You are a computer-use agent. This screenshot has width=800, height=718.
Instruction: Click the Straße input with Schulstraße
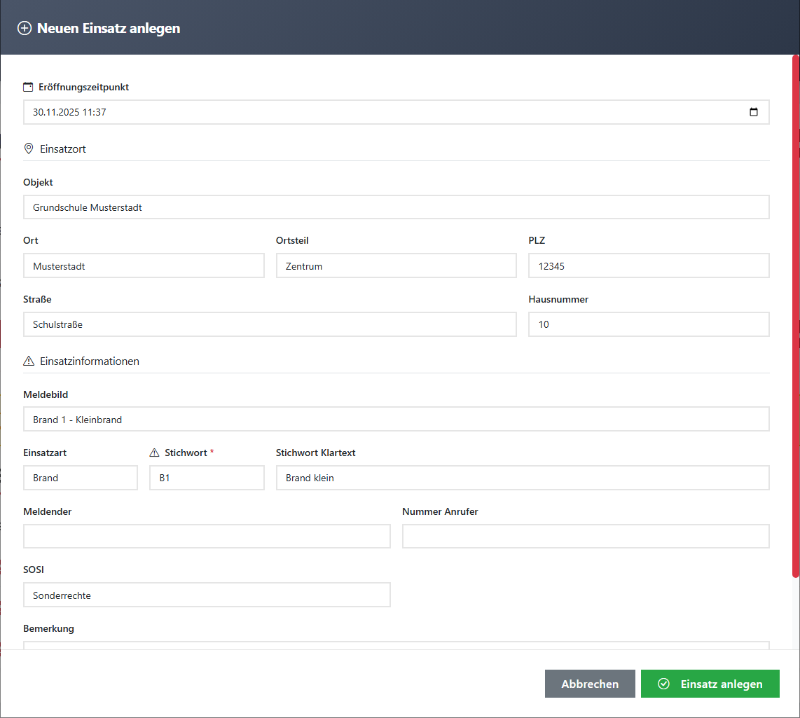click(x=270, y=324)
